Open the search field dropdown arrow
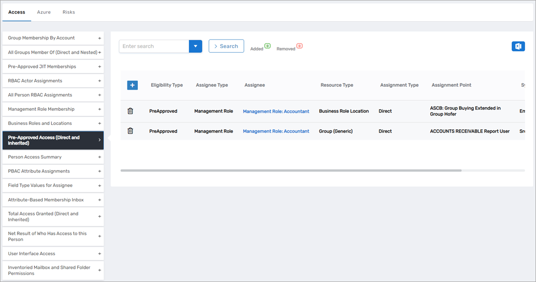Image resolution: width=536 pixels, height=282 pixels. (195, 46)
